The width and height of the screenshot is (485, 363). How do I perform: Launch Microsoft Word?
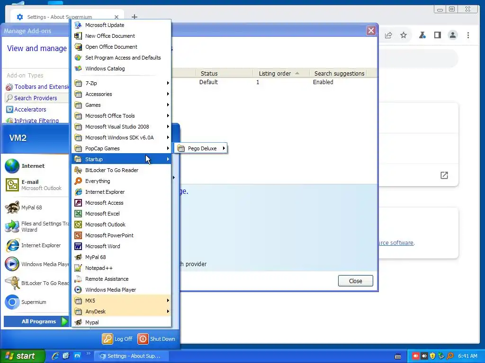(x=121, y=246)
